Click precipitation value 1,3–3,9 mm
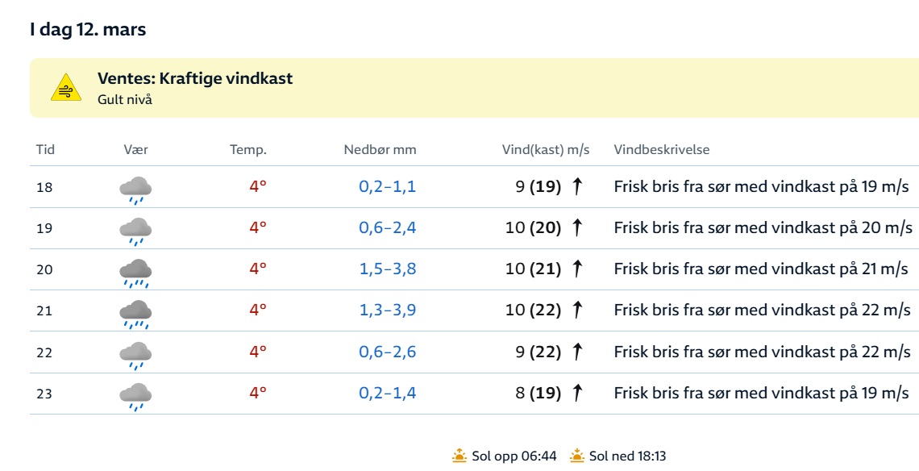Viewport: 919px width, 471px height. point(387,311)
